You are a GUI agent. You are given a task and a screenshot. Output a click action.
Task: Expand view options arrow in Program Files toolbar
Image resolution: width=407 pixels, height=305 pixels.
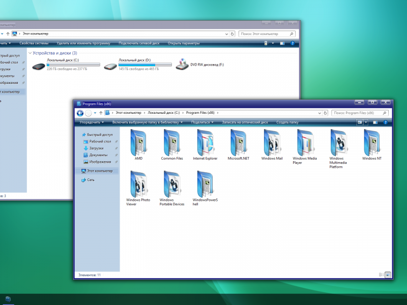[x=366, y=123]
